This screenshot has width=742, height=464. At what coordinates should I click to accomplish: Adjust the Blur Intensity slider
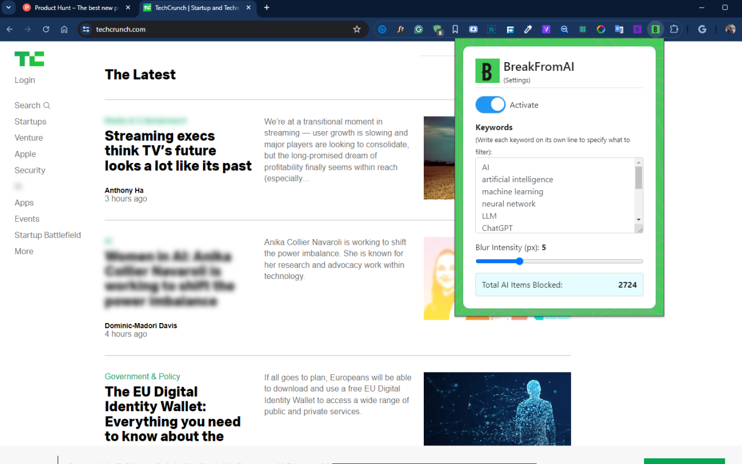click(x=559, y=261)
